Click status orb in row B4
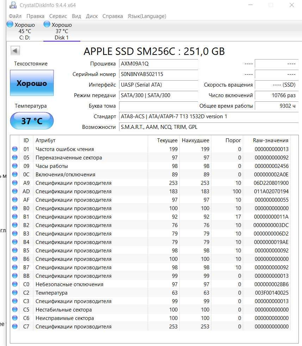302x346 pixels. coord(15,242)
